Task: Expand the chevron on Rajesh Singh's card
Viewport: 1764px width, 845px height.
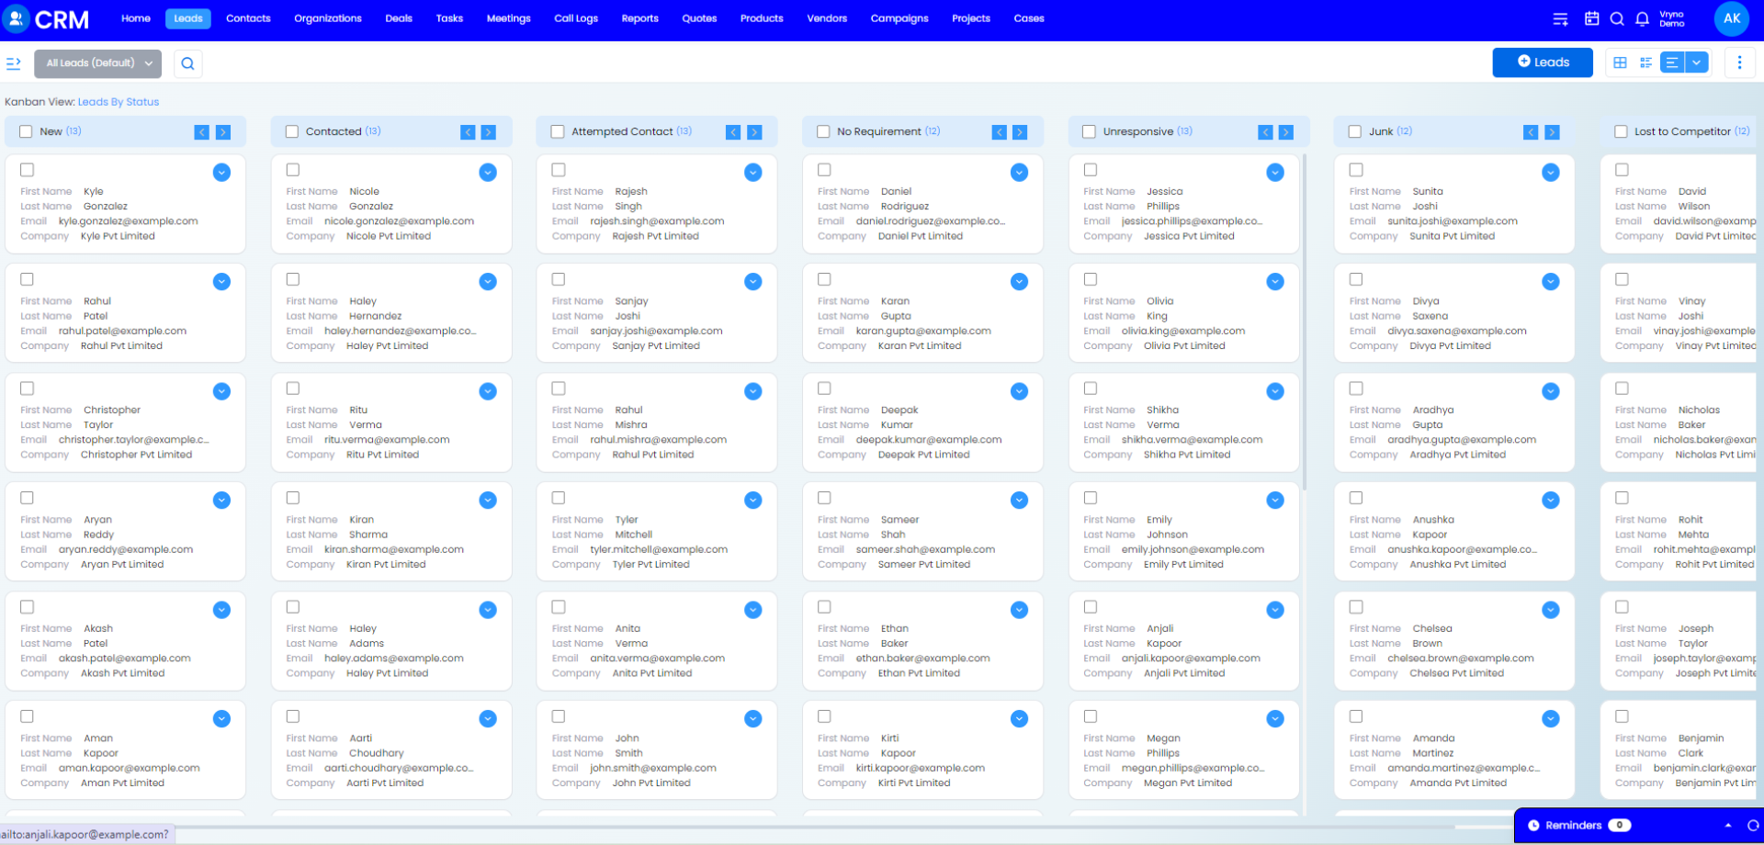Action: pyautogui.click(x=753, y=172)
